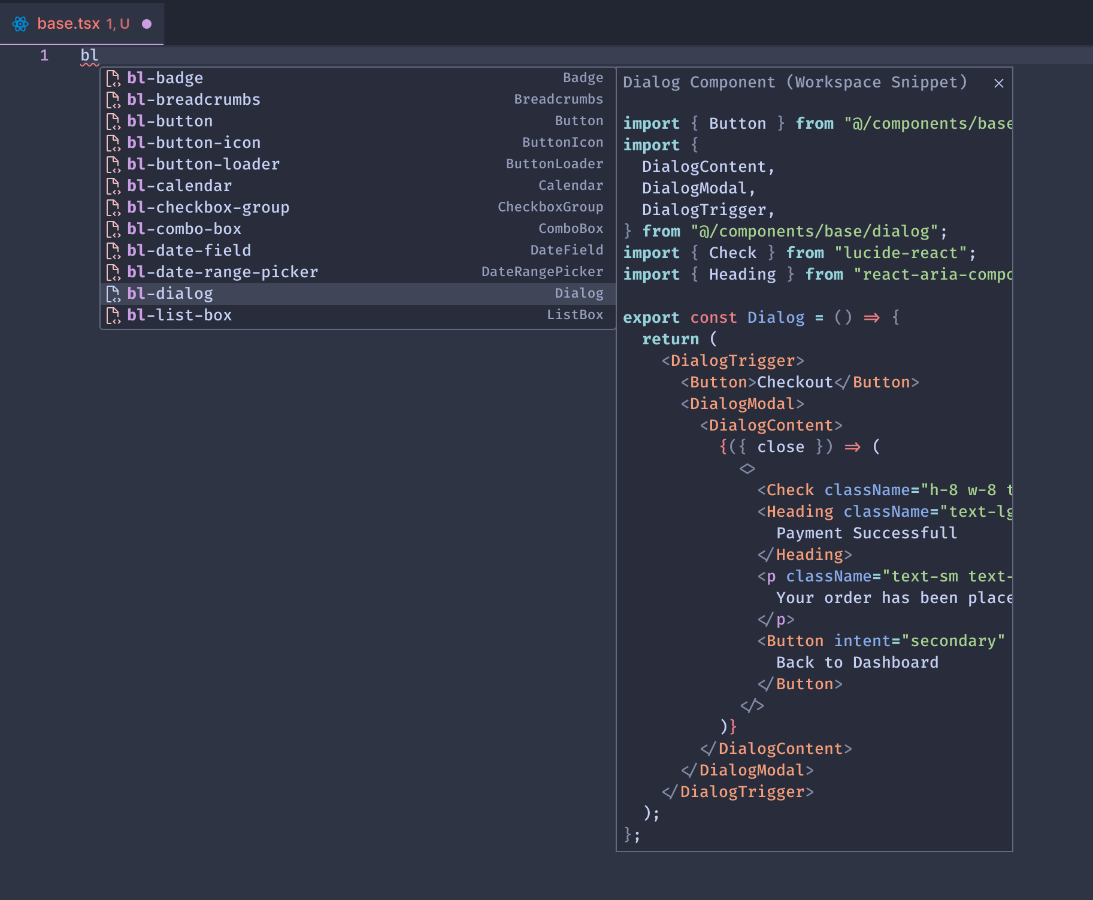Choose the bl-breadcrumbs suggestion

[358, 99]
